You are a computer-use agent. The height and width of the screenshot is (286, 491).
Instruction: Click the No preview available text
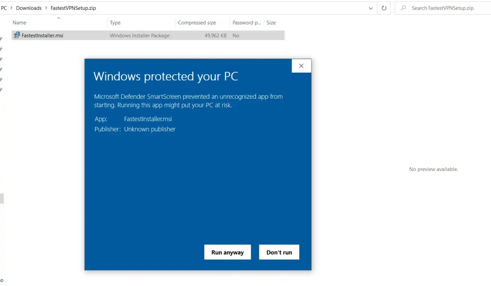(x=434, y=169)
